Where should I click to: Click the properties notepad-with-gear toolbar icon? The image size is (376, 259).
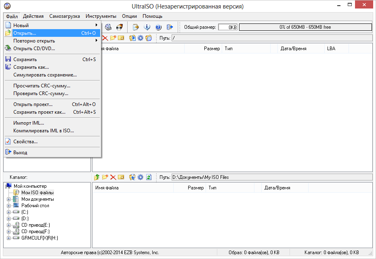[x=136, y=27]
